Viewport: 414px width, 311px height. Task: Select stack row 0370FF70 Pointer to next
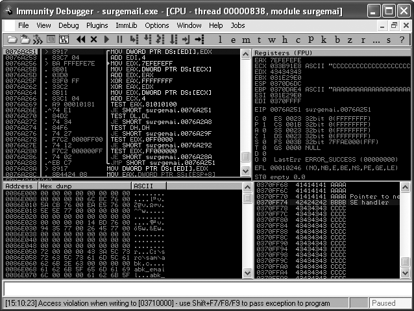click(328, 197)
